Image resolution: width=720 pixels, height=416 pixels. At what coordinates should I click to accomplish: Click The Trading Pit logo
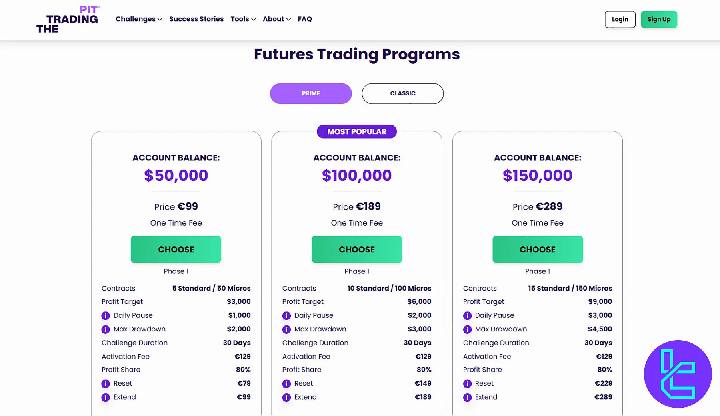click(67, 19)
